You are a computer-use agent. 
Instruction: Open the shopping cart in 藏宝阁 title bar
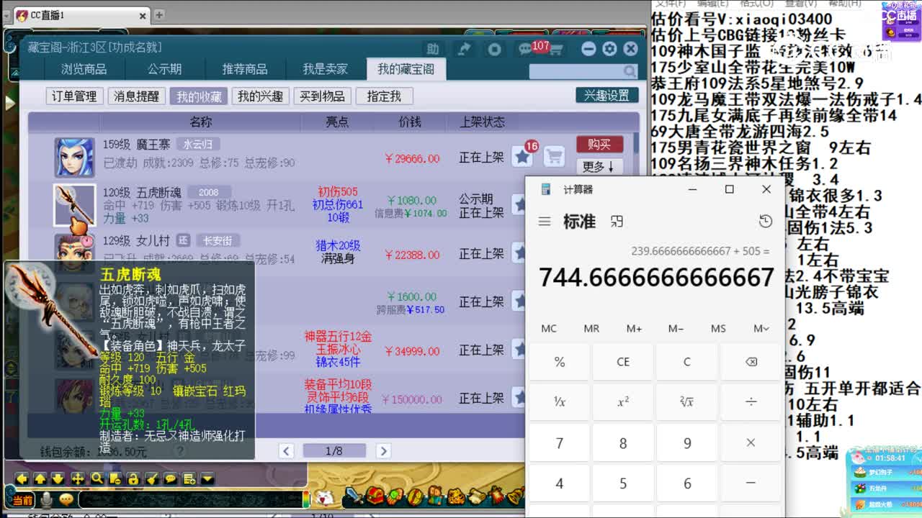click(x=555, y=49)
